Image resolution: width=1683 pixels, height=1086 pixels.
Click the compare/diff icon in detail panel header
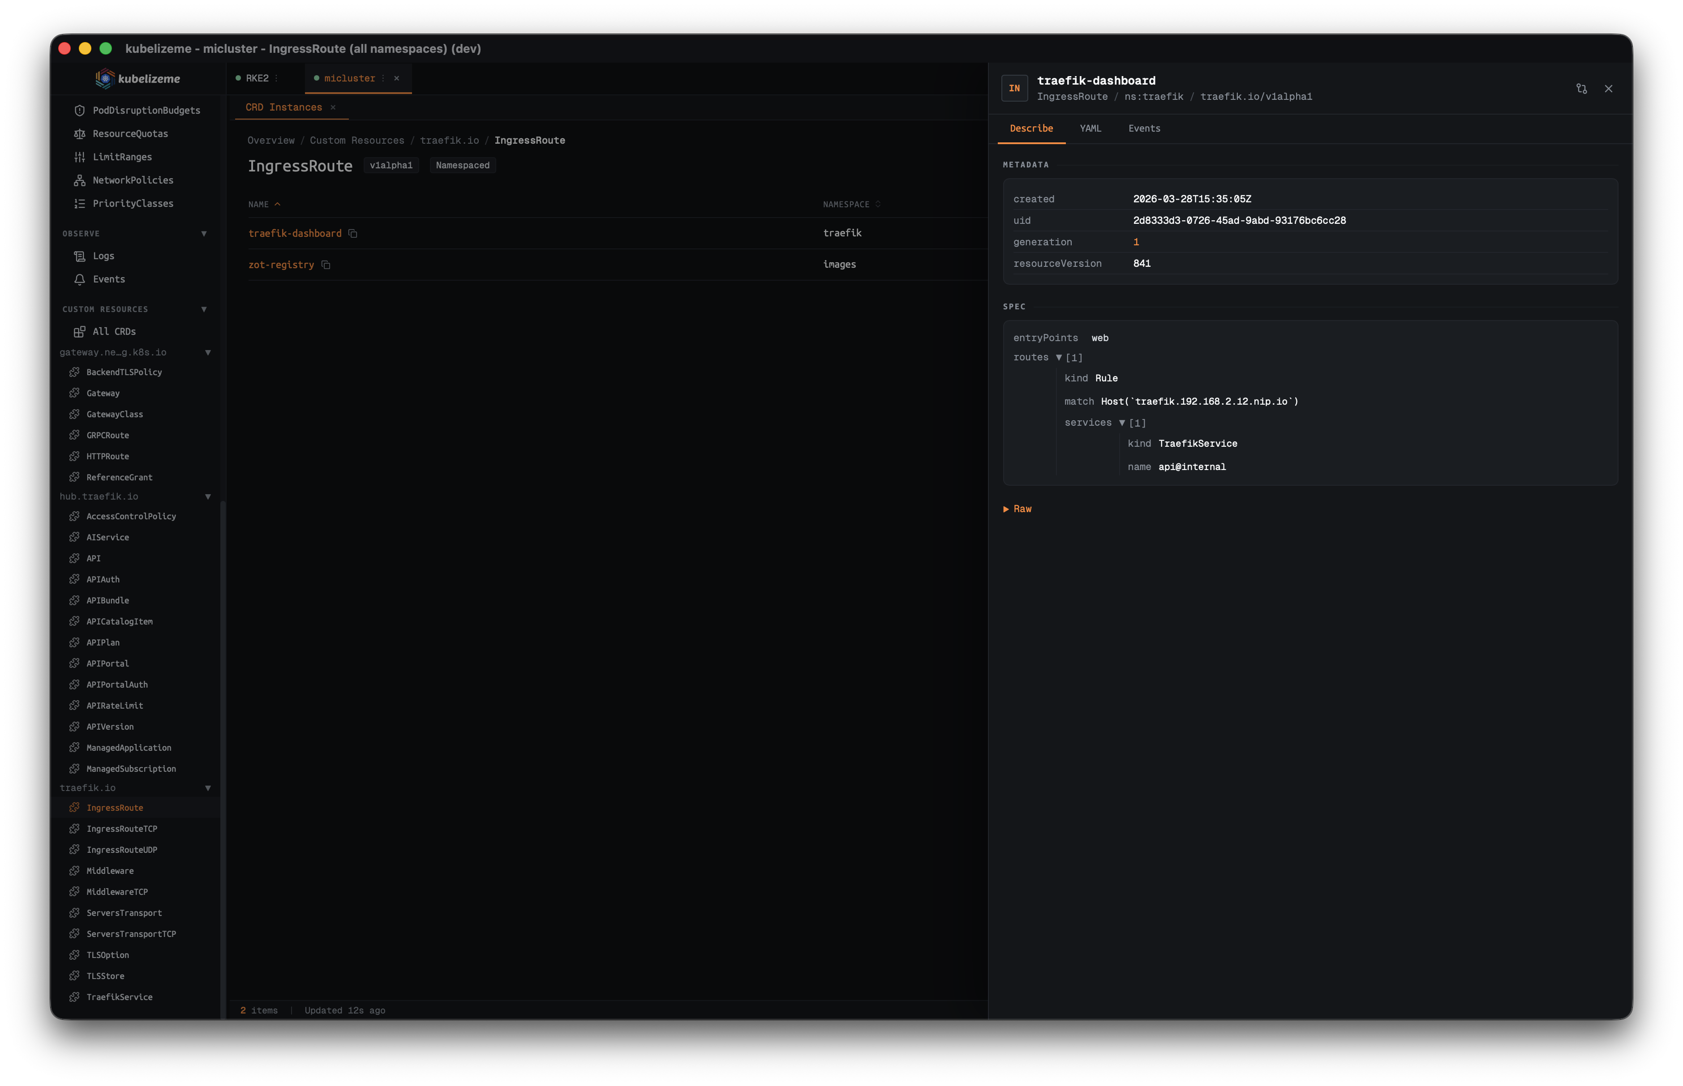coord(1581,89)
